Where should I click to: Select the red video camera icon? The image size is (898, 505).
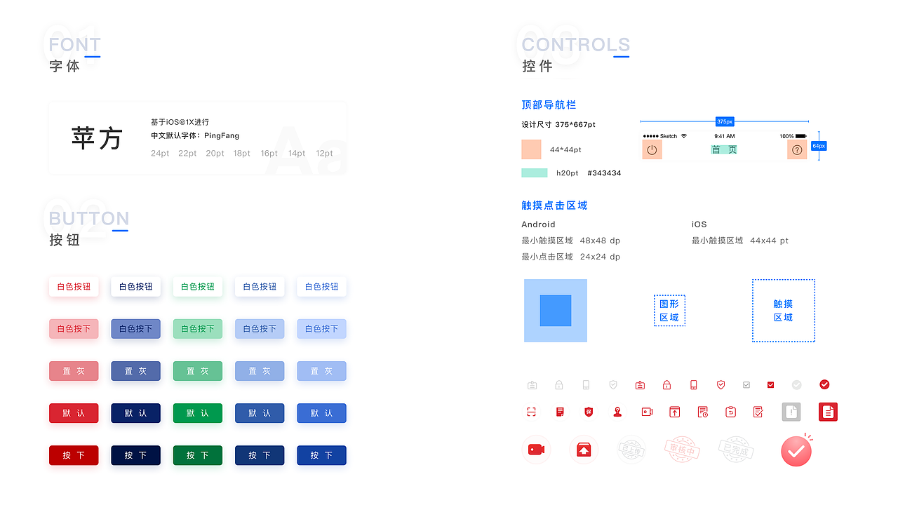(537, 450)
